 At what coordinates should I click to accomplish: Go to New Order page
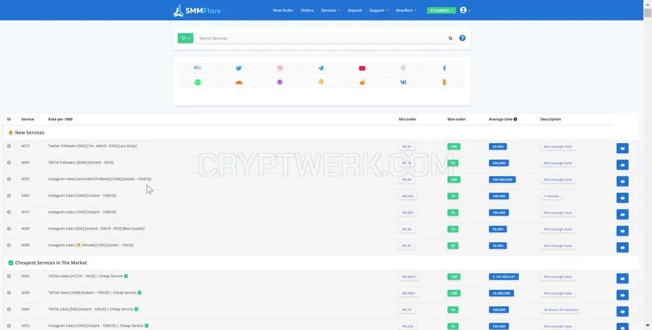click(283, 10)
